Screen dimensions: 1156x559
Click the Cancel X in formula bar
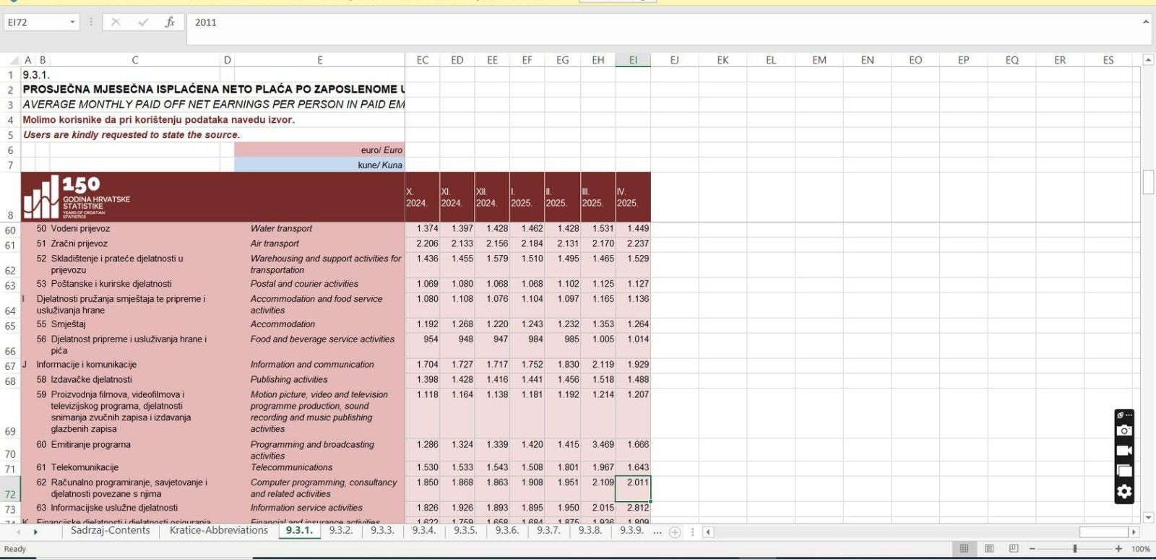(116, 22)
